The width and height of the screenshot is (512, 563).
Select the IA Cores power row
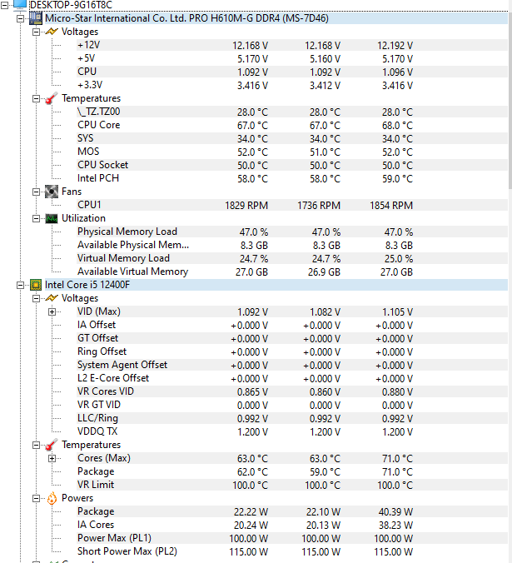pyautogui.click(x=291, y=525)
